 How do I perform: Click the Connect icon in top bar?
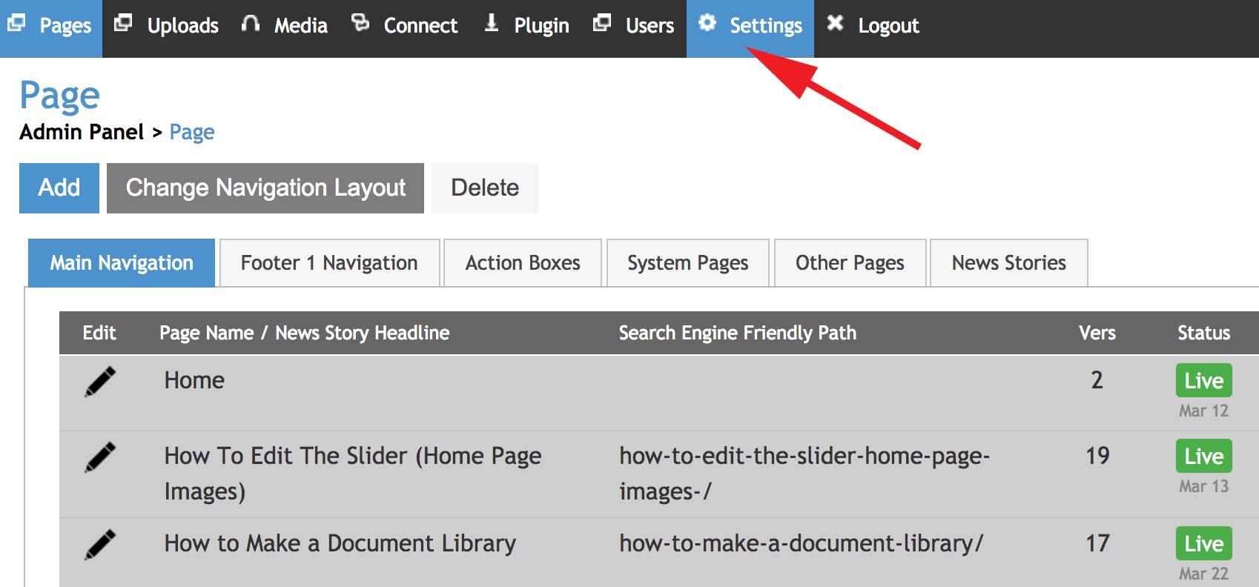point(360,24)
